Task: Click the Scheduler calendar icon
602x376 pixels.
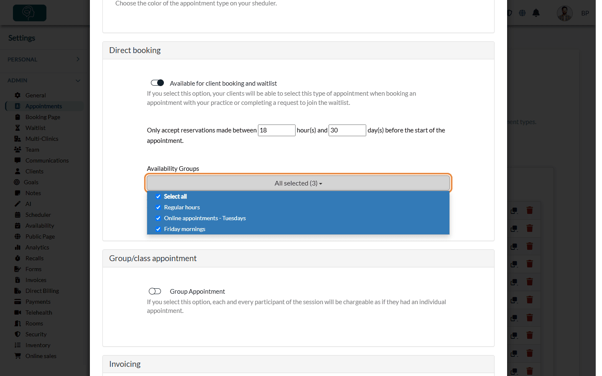Action: (18, 215)
